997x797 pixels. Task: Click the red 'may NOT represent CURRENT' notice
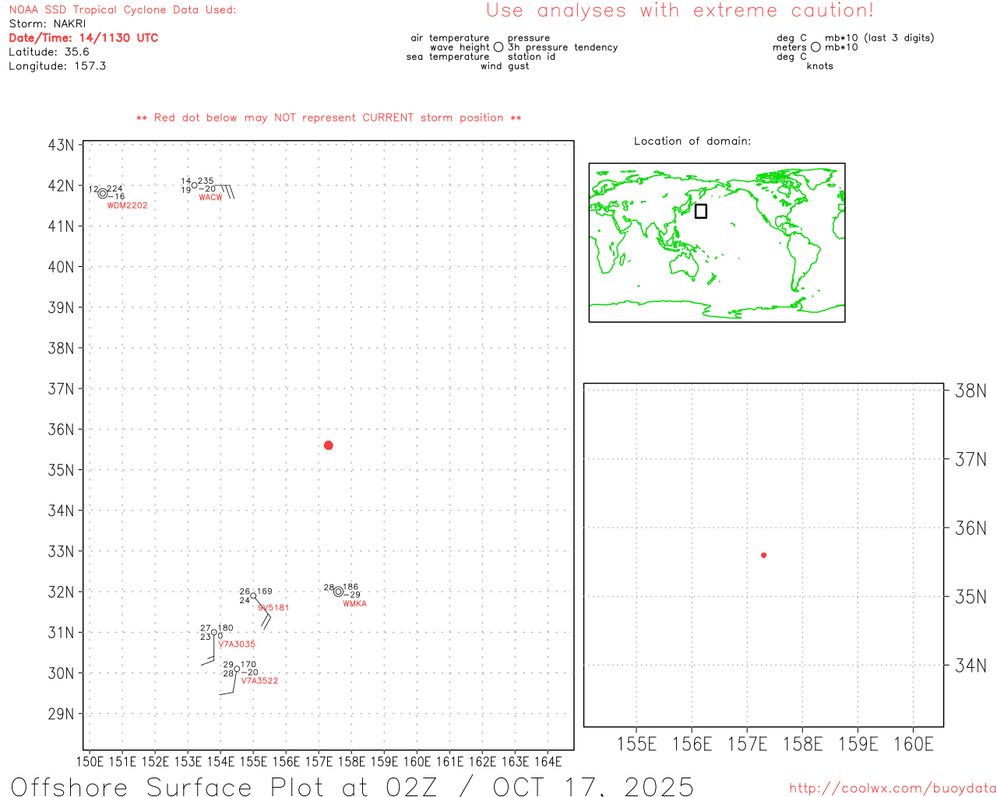(329, 118)
